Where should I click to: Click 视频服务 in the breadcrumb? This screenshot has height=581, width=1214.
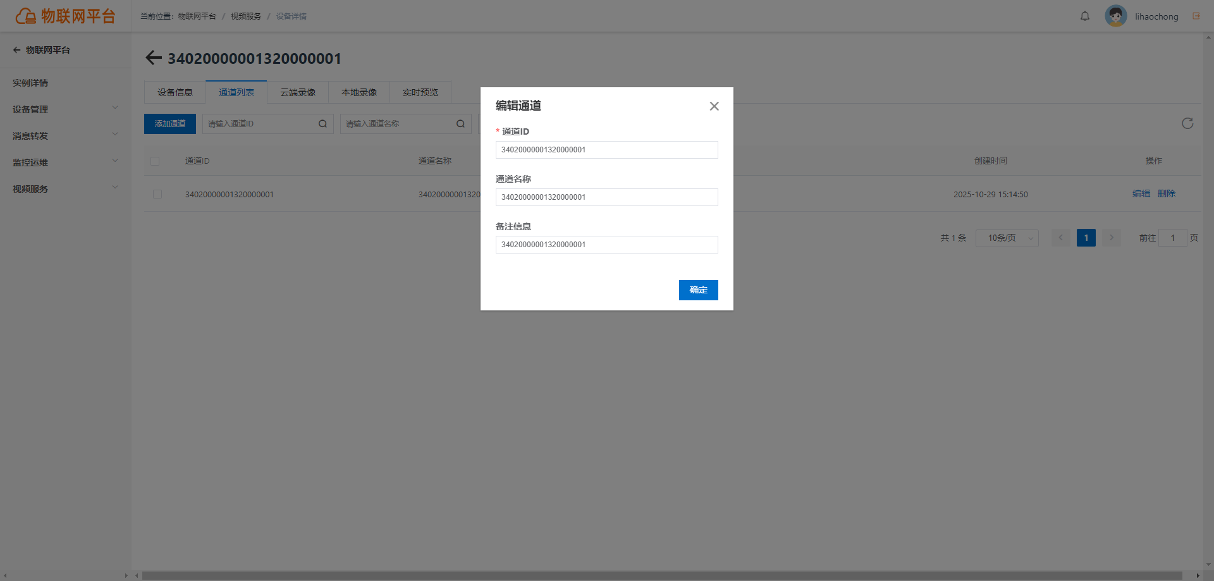point(245,16)
